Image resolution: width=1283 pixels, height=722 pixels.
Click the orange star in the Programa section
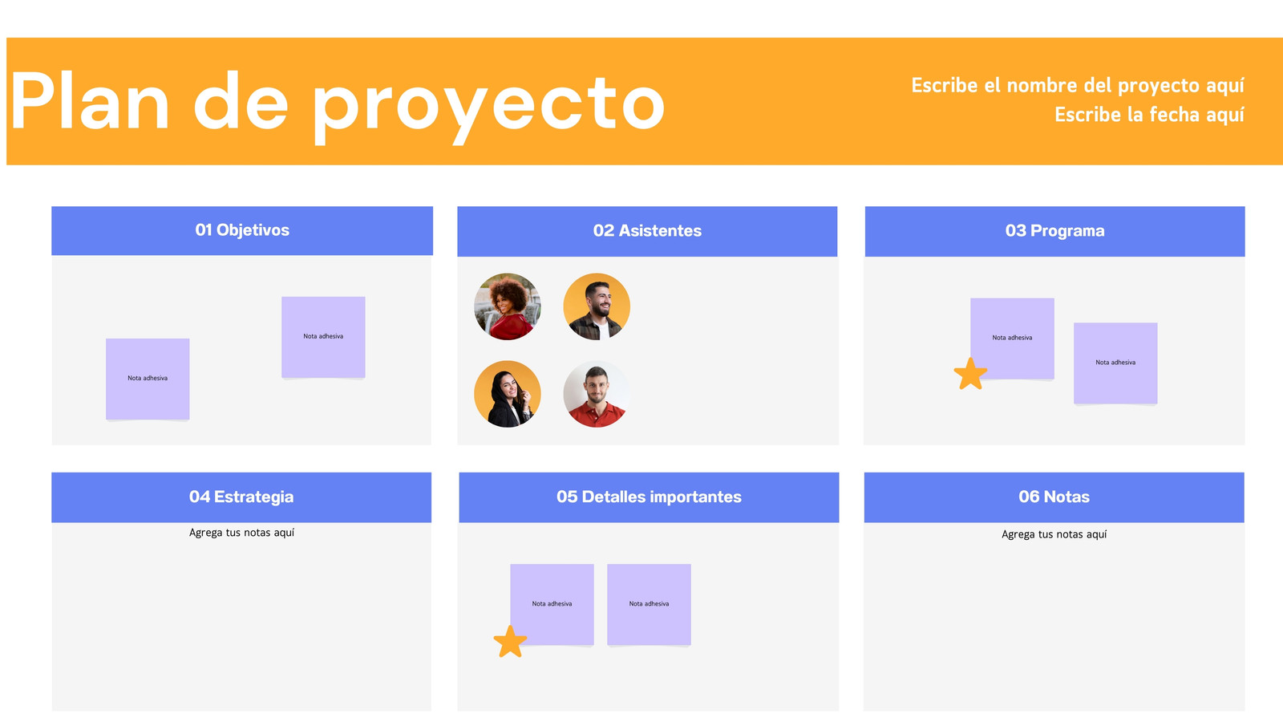tap(970, 374)
